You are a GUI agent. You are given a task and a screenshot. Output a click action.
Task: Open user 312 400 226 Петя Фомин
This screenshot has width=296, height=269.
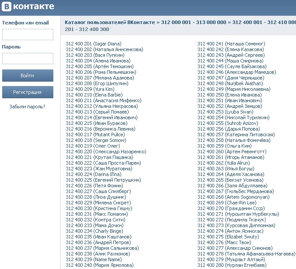point(94,186)
